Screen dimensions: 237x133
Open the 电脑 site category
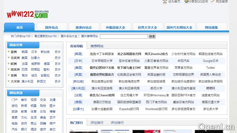pyautogui.click(x=15, y=123)
